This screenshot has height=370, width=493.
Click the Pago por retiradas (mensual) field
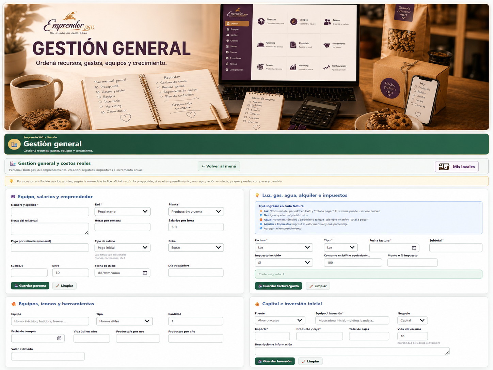point(50,248)
